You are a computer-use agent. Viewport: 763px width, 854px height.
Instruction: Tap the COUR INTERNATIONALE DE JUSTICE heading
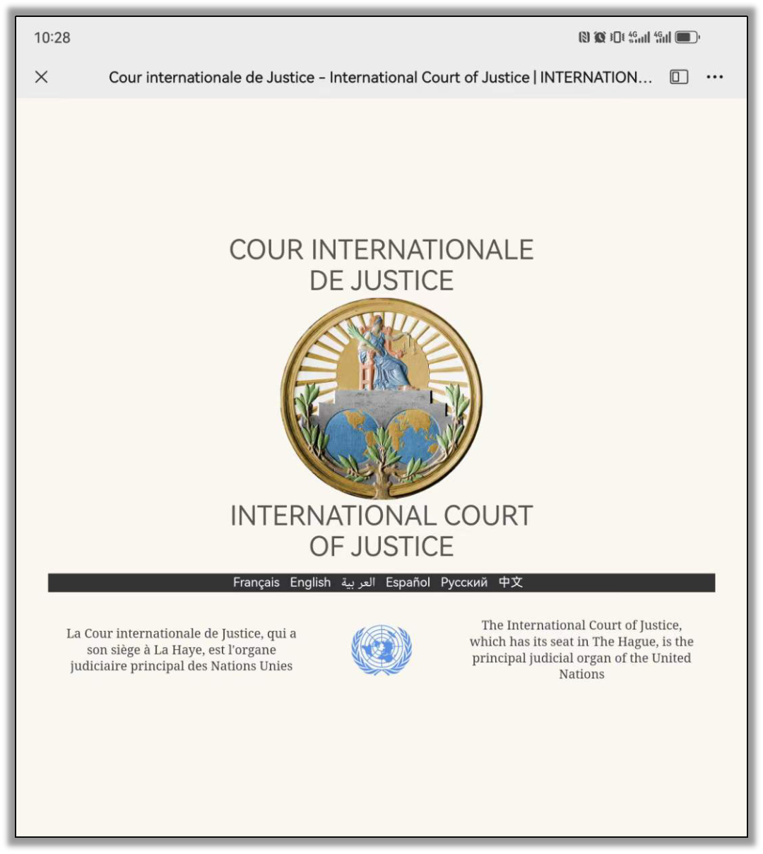[x=381, y=265]
